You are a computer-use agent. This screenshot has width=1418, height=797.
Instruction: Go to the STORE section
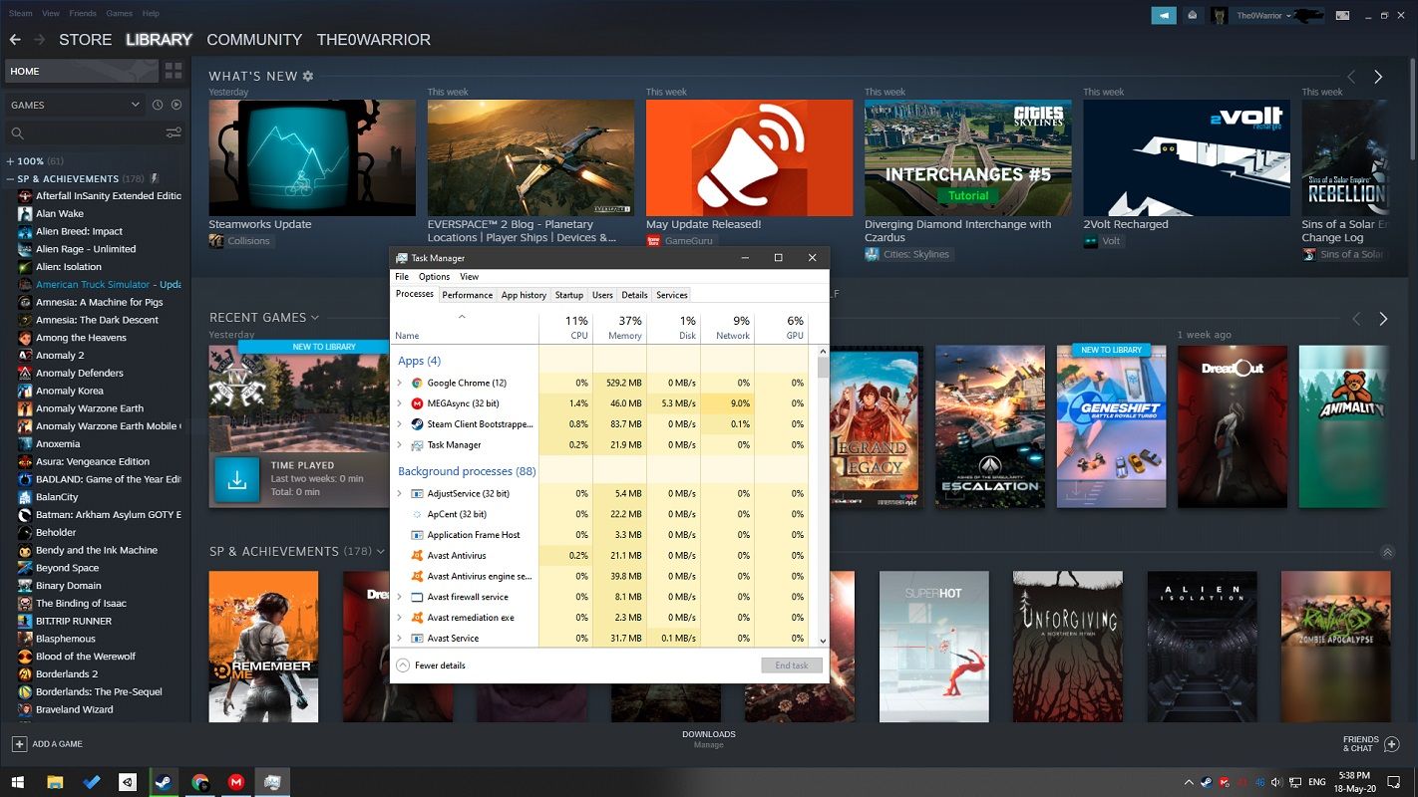[85, 40]
